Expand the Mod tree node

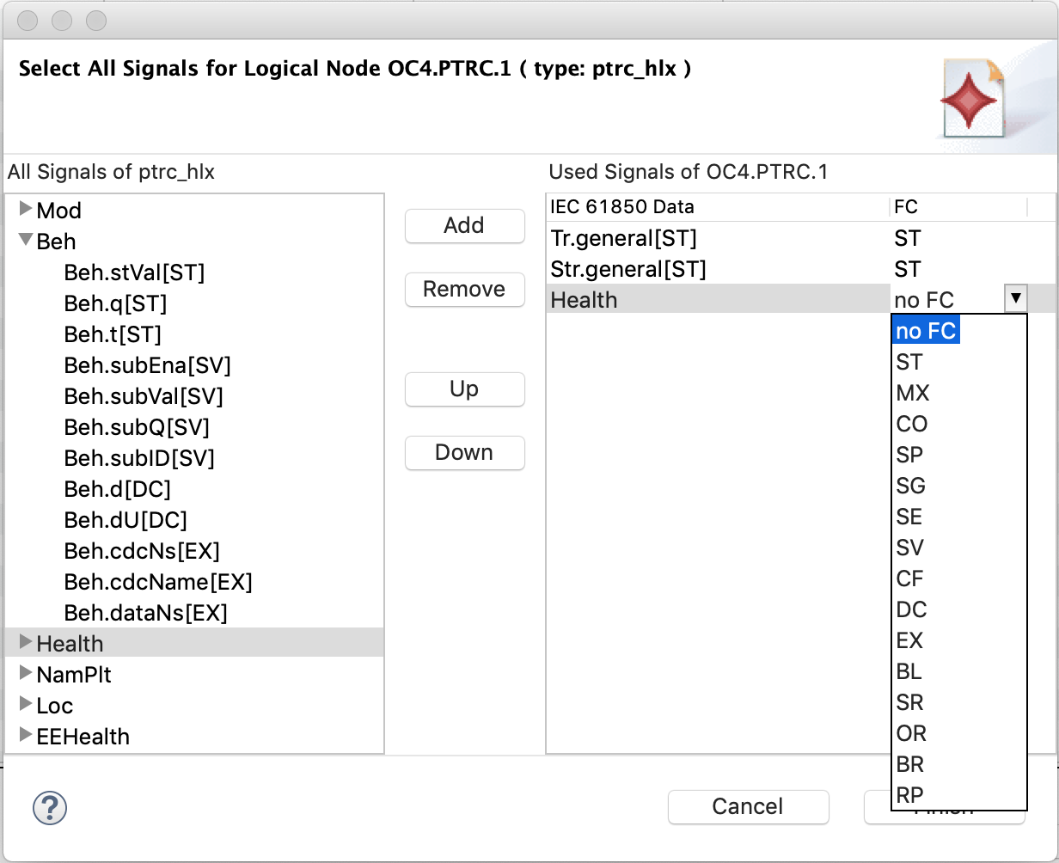pos(26,209)
